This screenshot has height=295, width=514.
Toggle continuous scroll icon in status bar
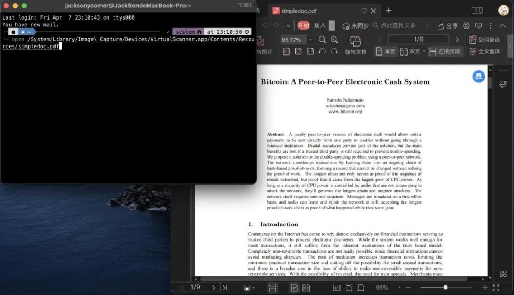point(272,288)
